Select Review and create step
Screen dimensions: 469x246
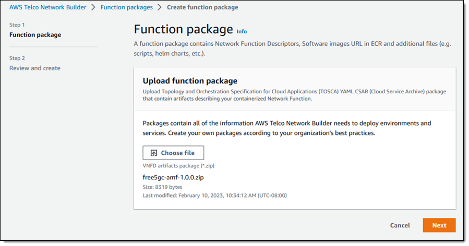[35, 68]
